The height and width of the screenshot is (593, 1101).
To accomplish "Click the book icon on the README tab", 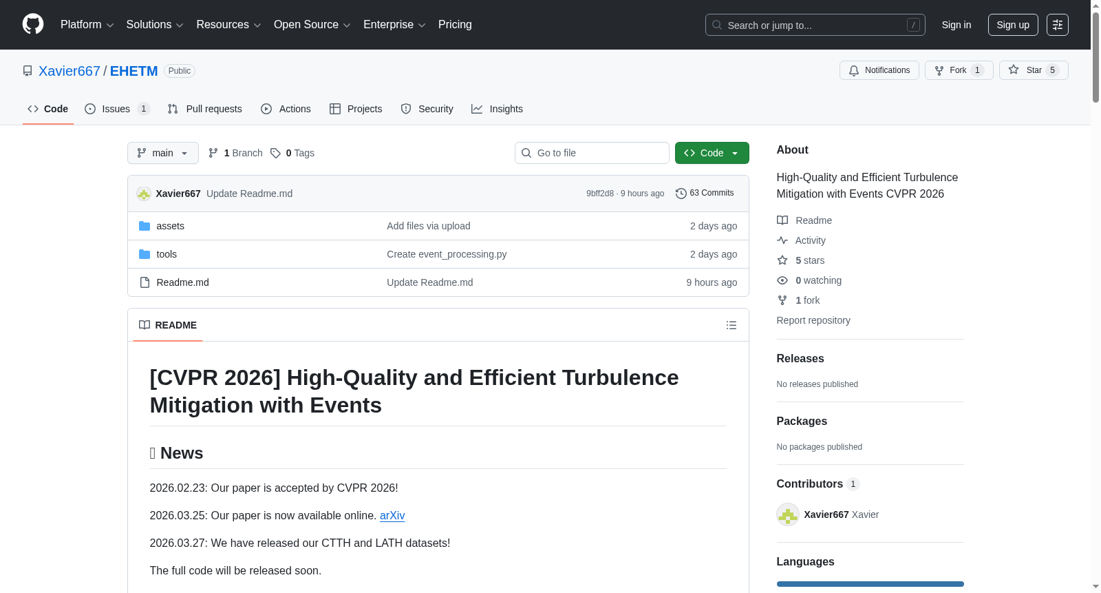I will pos(145,325).
